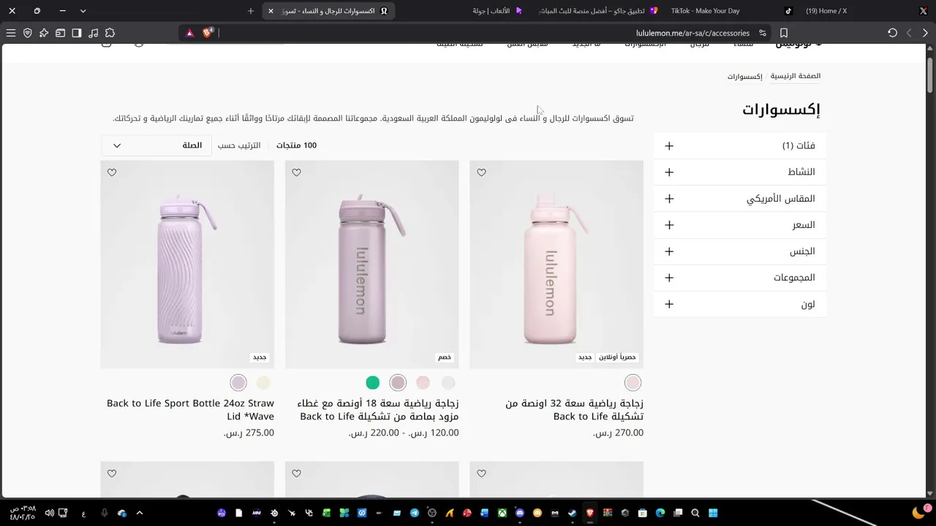Go to الصفحة الرئيسية breadcrumb link
The width and height of the screenshot is (936, 526).
pyautogui.click(x=796, y=76)
